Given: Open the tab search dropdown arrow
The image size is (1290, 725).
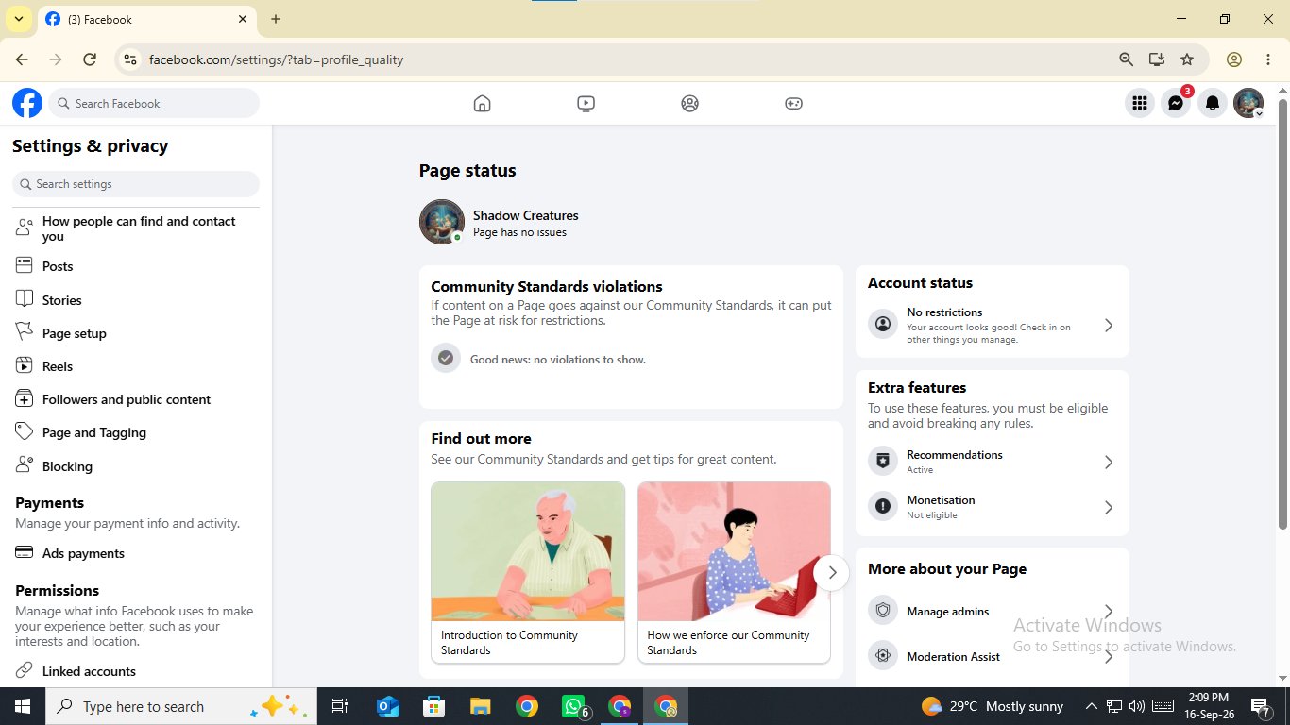Looking at the screenshot, I should point(18,19).
